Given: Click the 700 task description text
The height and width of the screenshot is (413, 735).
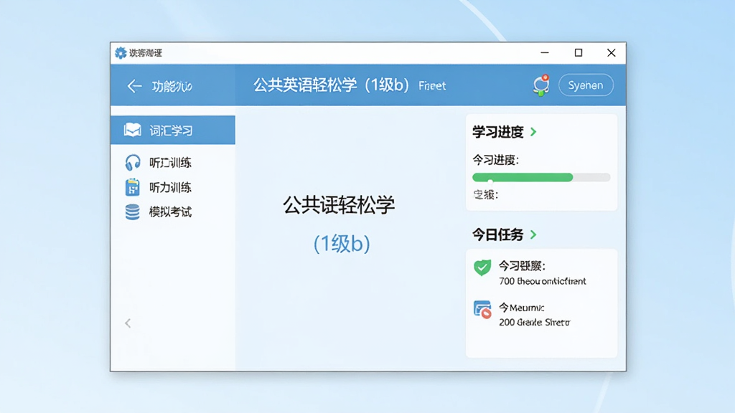Looking at the screenshot, I should click(x=543, y=281).
